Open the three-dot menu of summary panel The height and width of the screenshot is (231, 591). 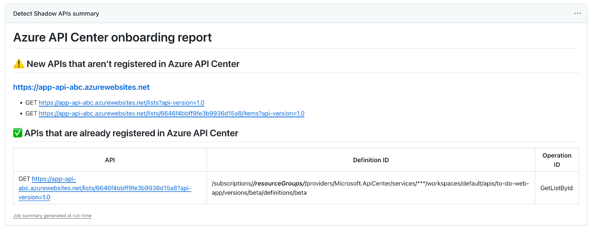coord(577,13)
